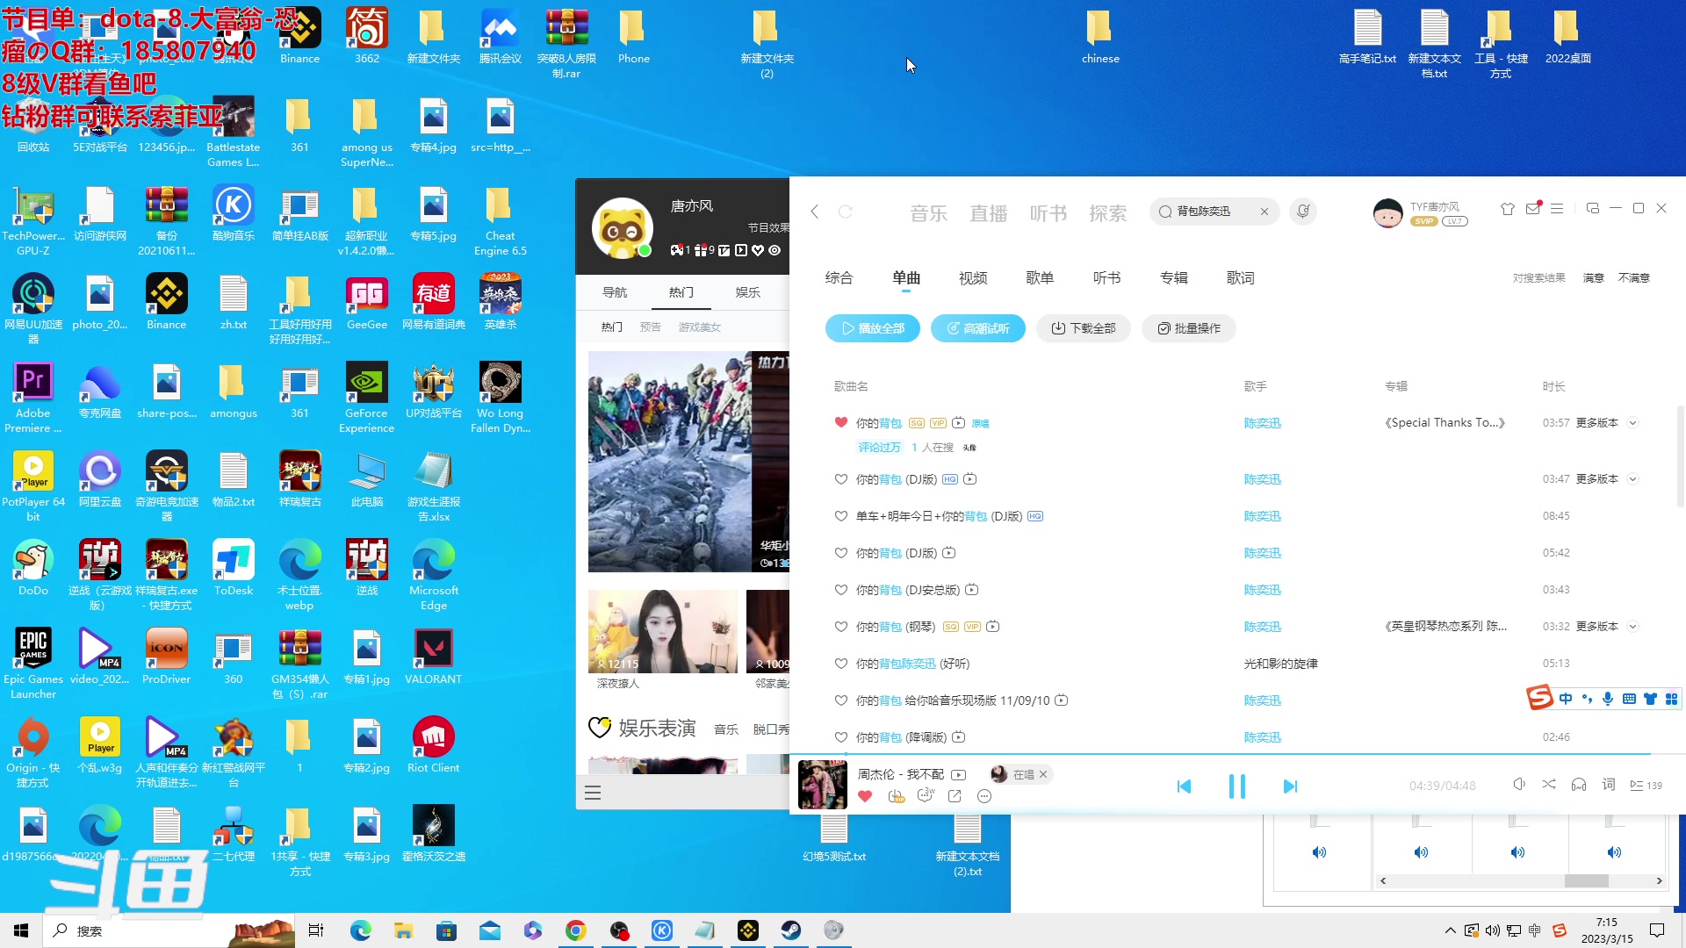The height and width of the screenshot is (948, 1686).
Task: Favorite 你的背包陈奕迅 (好听) song
Action: (840, 664)
